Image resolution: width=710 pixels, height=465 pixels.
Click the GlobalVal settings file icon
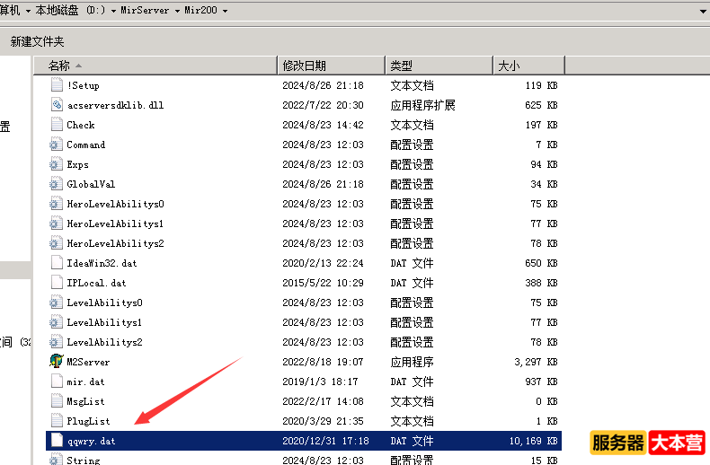(x=56, y=184)
